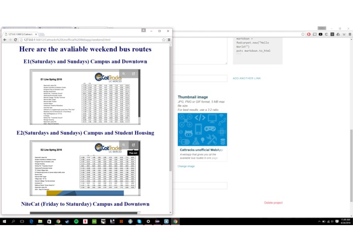The height and width of the screenshot is (251, 353).
Task: Click the front window's vertical scrollbar
Action: (x=171, y=108)
